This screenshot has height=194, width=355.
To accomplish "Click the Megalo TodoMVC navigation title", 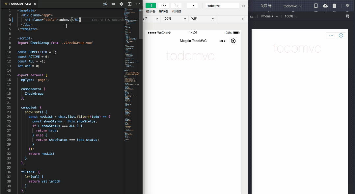I will point(193,41).
